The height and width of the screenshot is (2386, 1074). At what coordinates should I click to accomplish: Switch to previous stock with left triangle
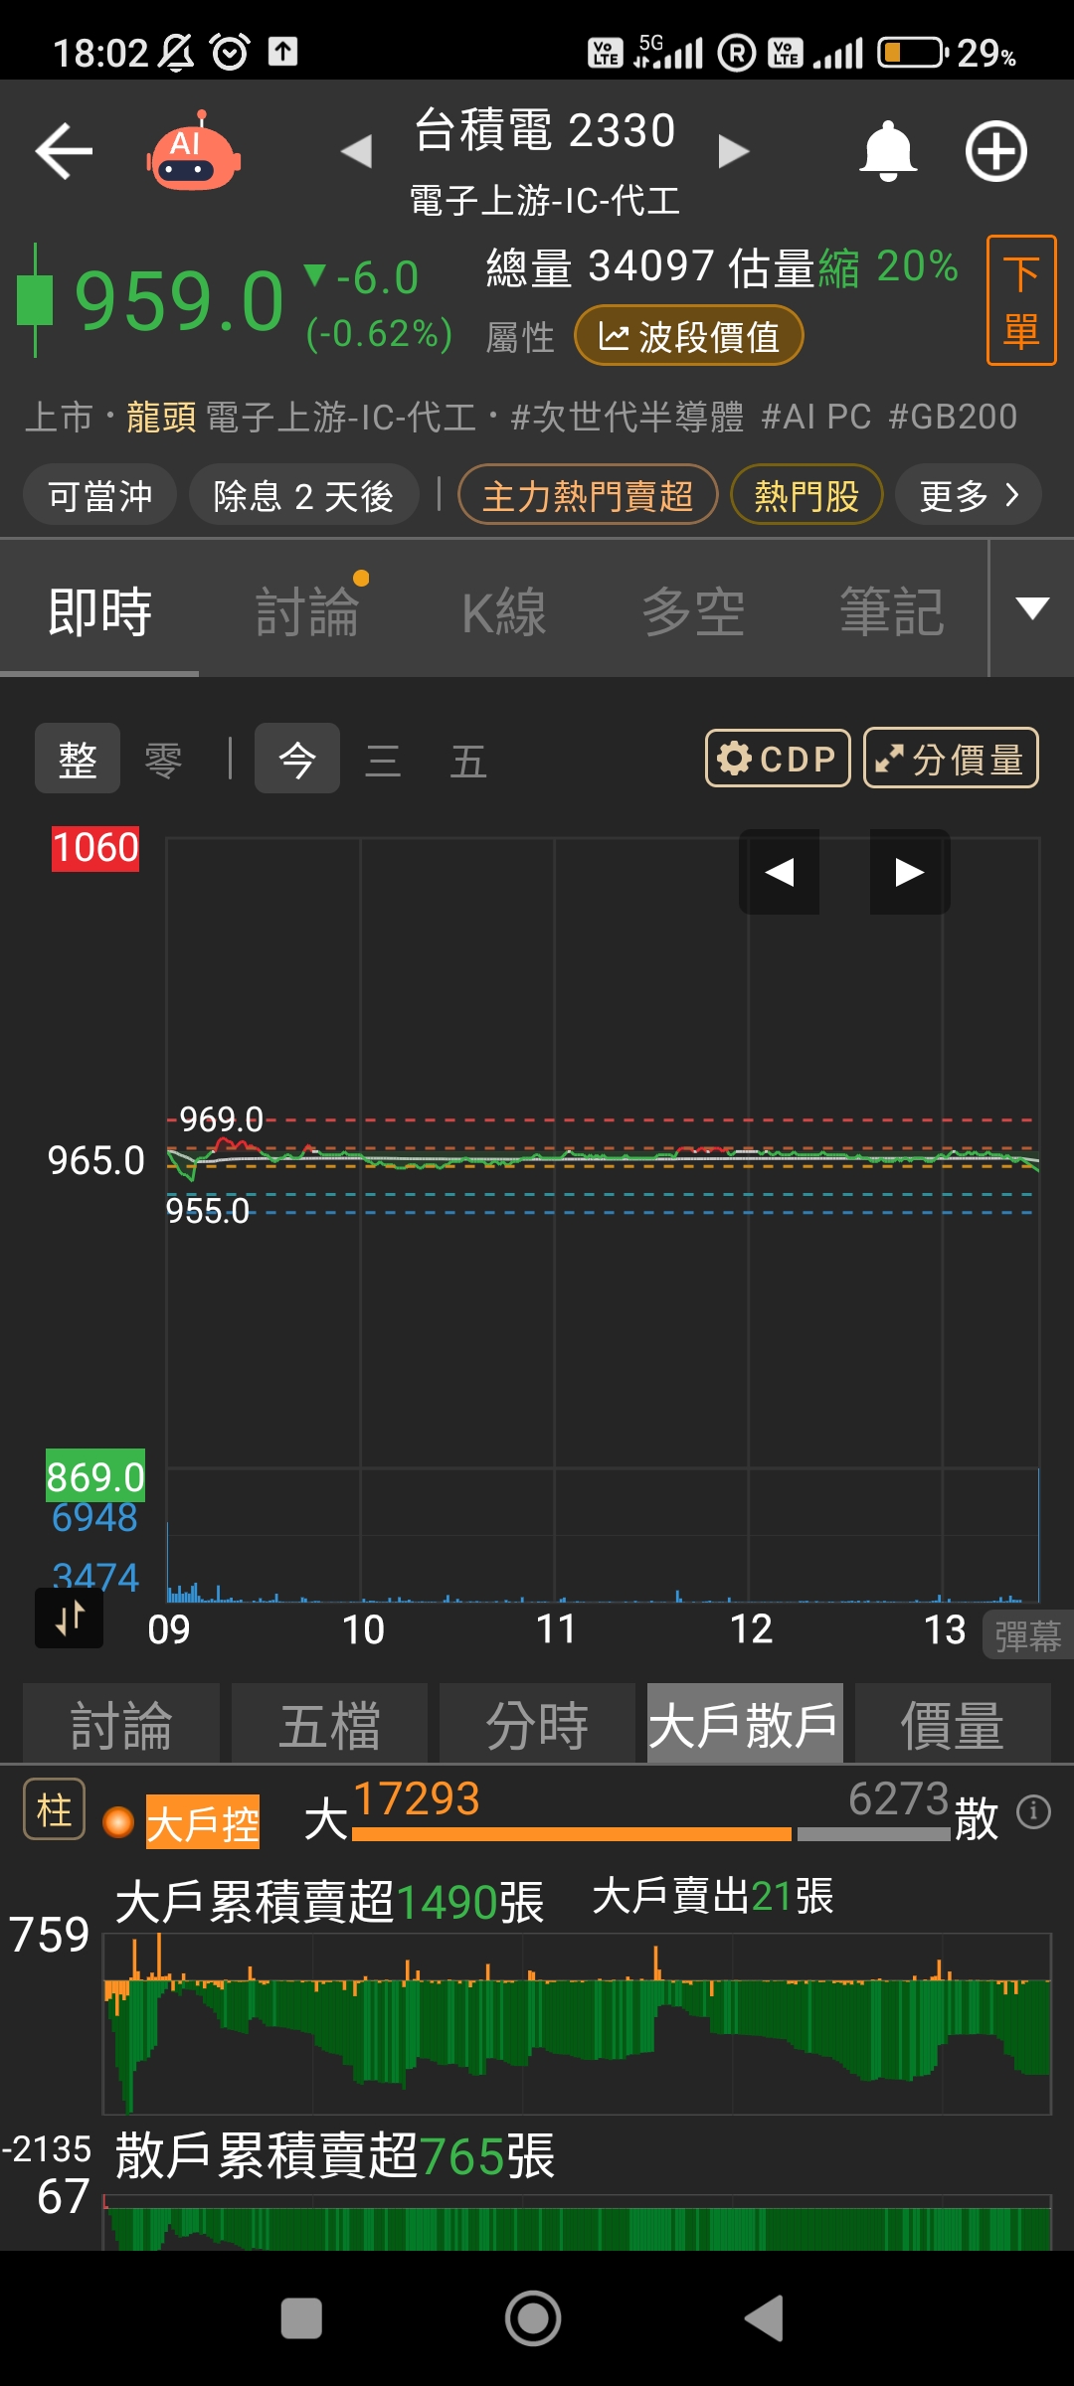356,151
